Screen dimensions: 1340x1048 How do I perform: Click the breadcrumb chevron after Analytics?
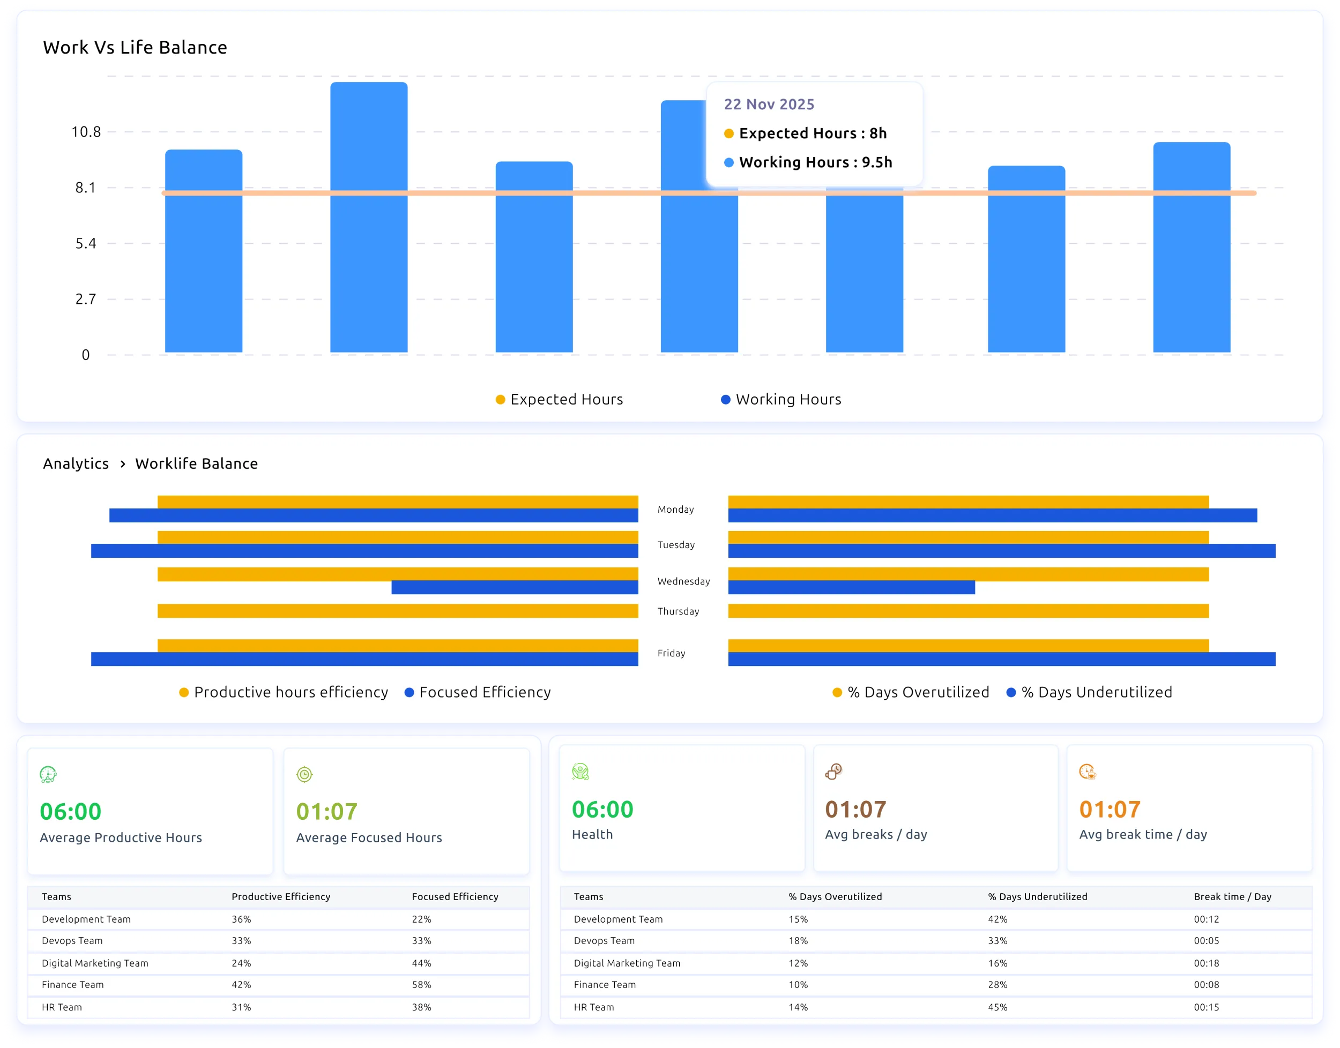[123, 464]
